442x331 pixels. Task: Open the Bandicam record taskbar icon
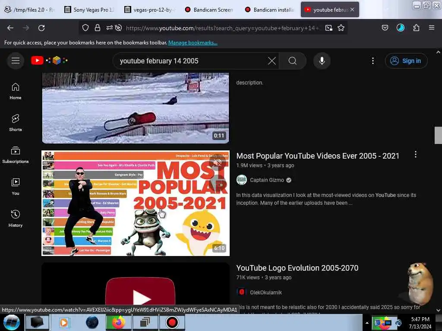172,322
